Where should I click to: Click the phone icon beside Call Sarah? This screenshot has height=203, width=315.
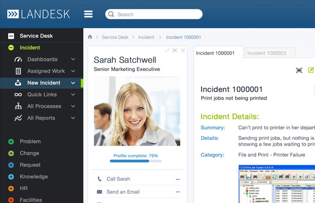click(x=99, y=179)
